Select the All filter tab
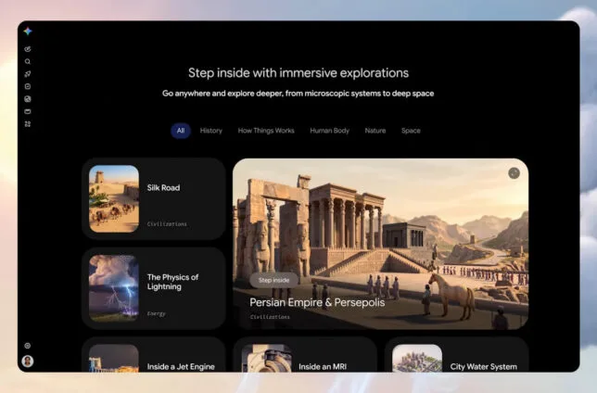Screen dimensions: 597x393 (x=181, y=131)
